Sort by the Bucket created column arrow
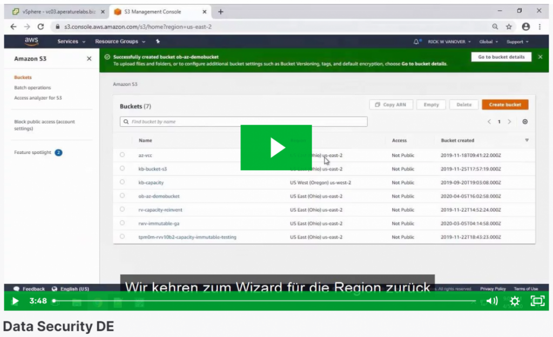The image size is (553, 337). pos(527,140)
